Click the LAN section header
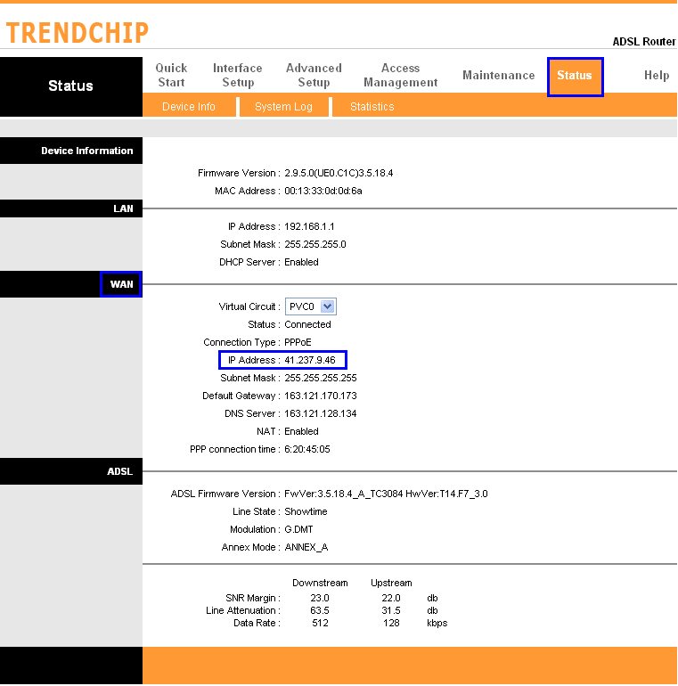The image size is (678, 686). (x=123, y=208)
